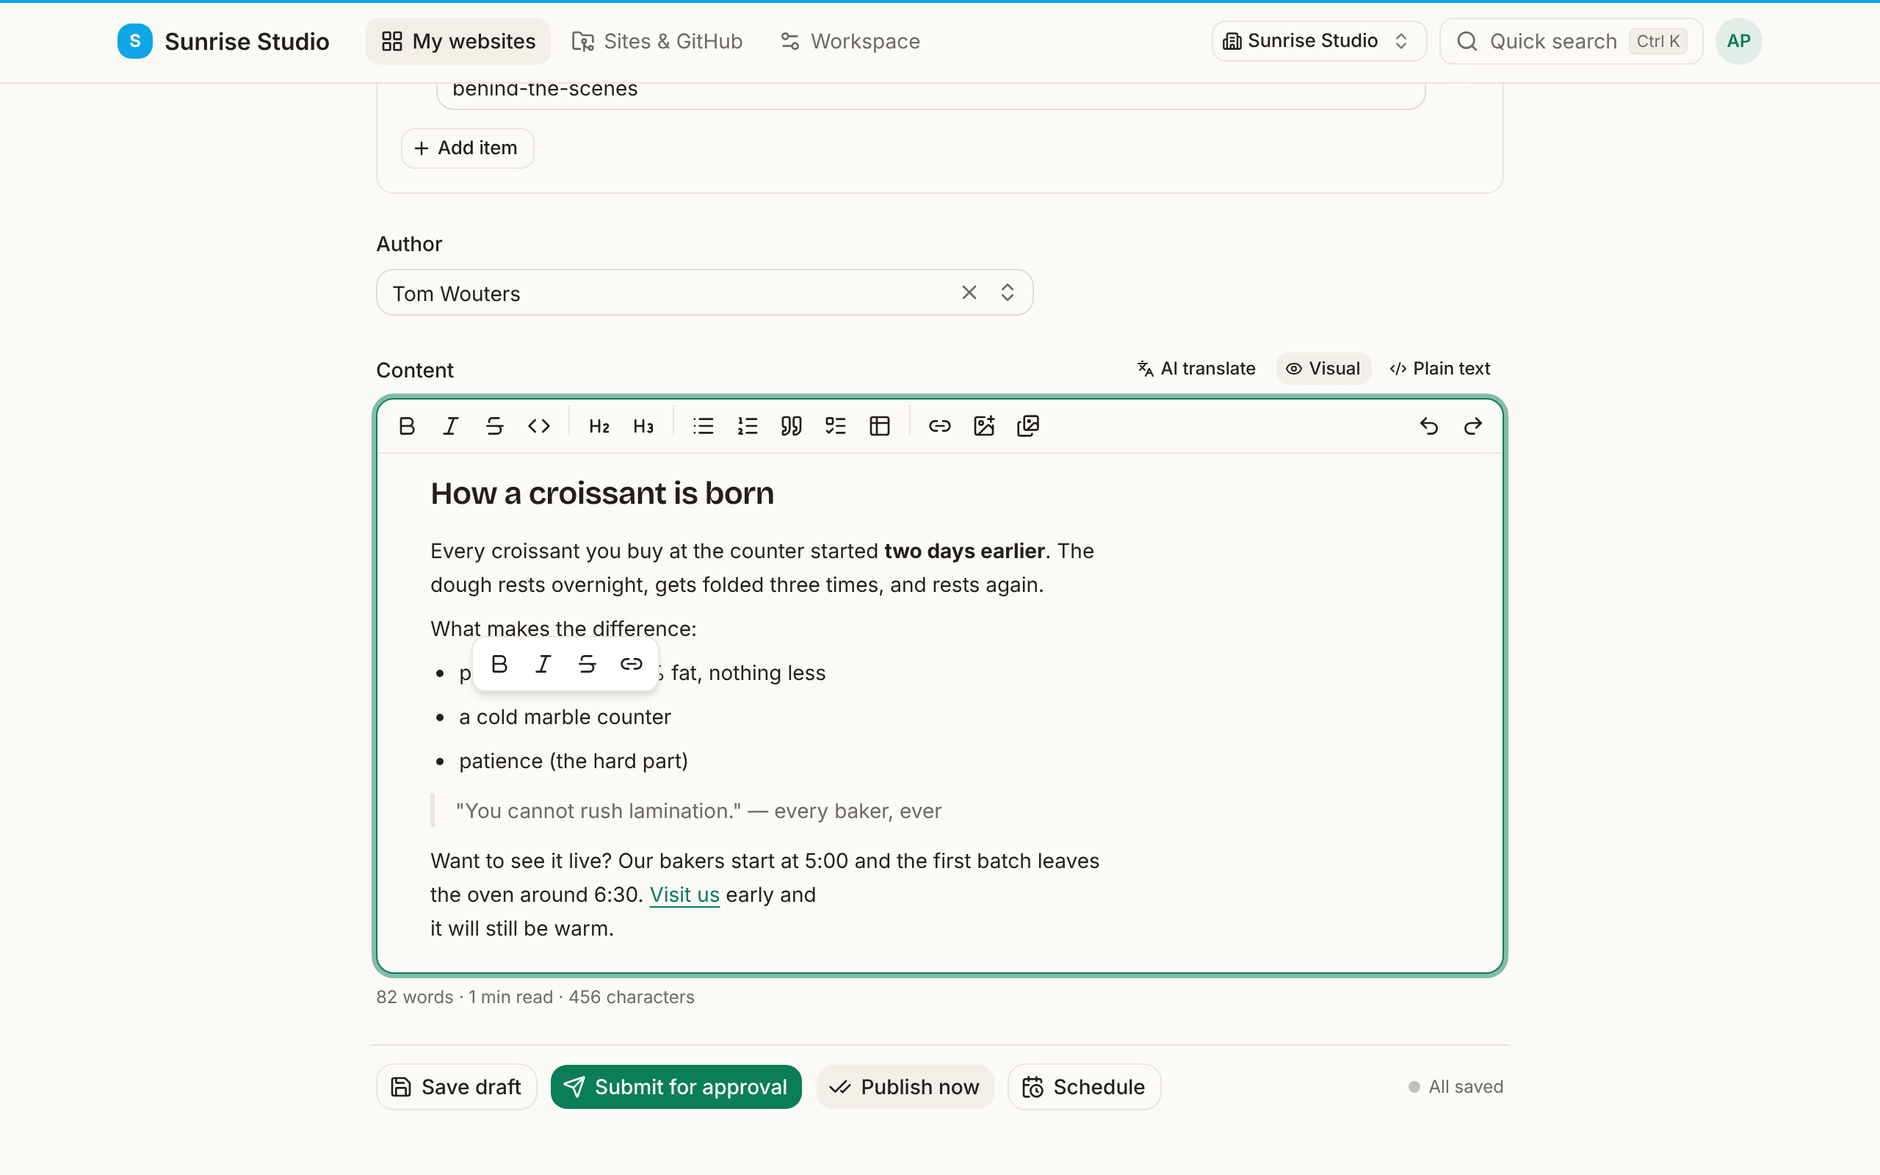This screenshot has height=1175, width=1880.
Task: Expand the Author dropdown chevrons
Action: click(1008, 292)
